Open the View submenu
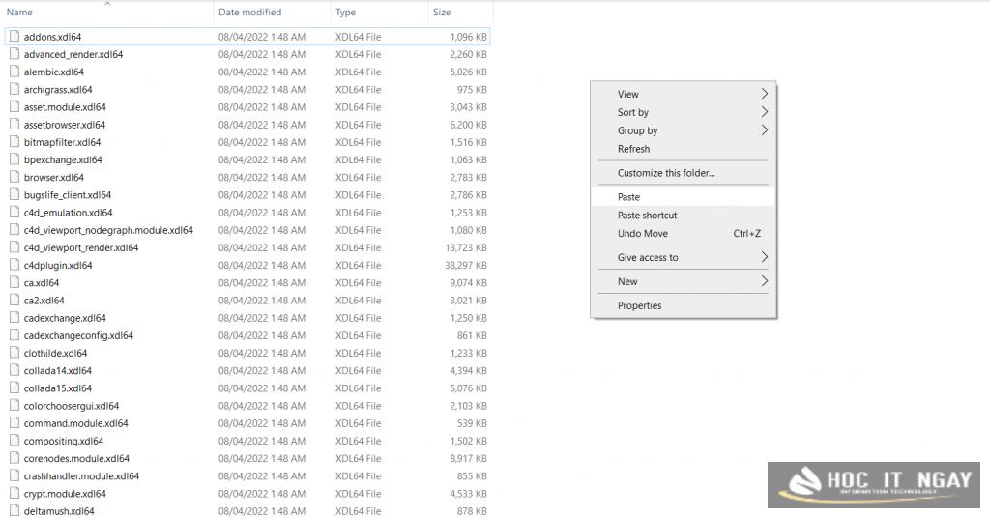 684,94
